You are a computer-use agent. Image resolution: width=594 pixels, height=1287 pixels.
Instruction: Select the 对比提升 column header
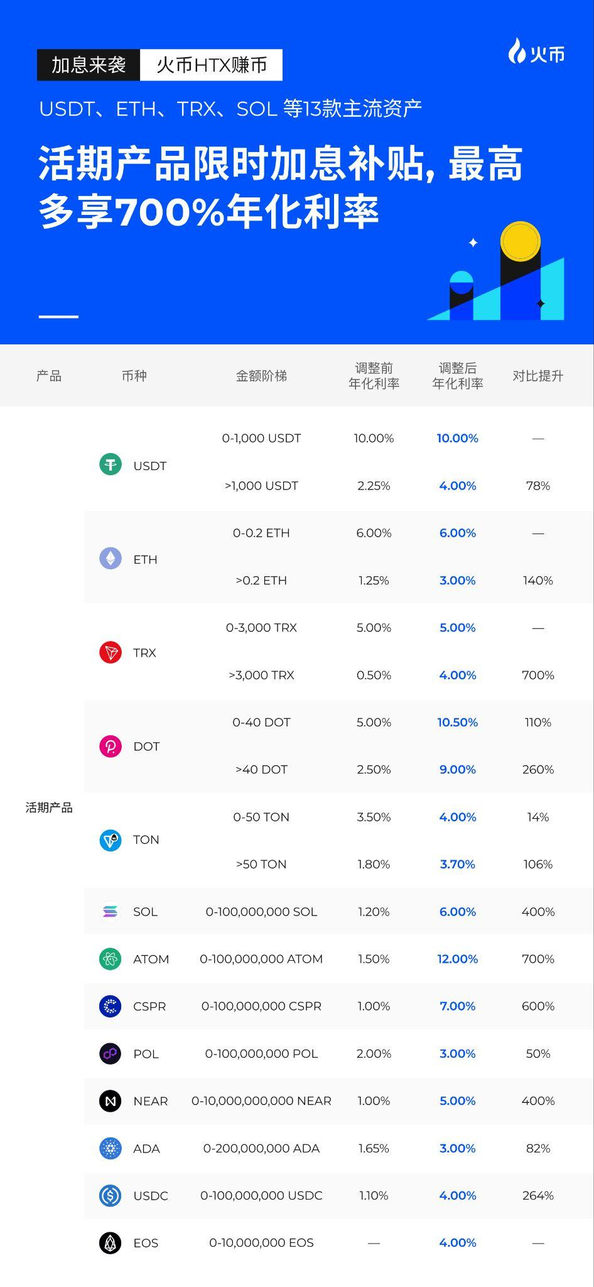(x=538, y=376)
